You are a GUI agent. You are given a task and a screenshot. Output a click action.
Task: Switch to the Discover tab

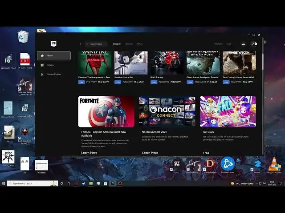[117, 44]
